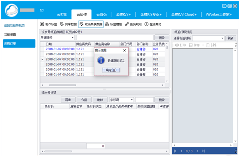Minimize the application window
Image resolution: width=240 pixels, height=157 pixels.
(x=224, y=6)
